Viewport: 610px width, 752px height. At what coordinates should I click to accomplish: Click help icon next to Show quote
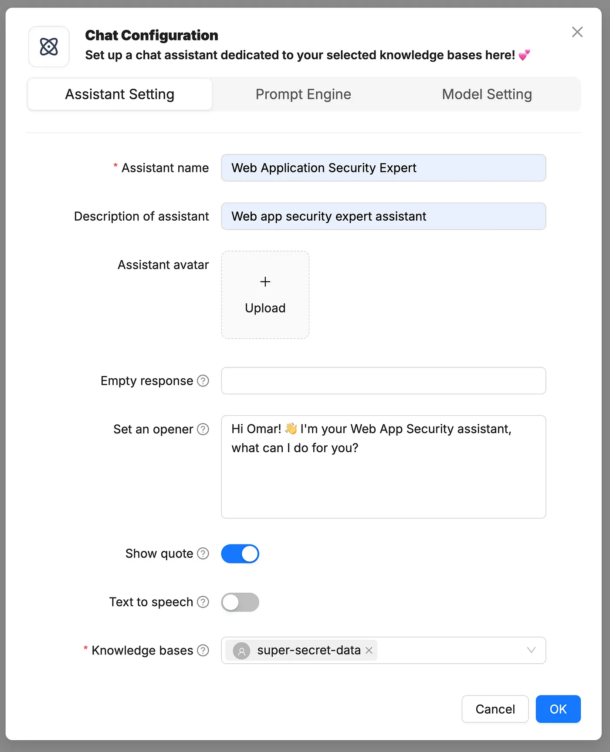203,554
